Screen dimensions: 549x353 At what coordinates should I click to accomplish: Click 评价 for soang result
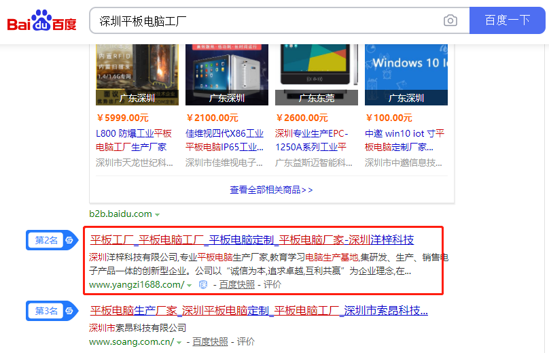pyautogui.click(x=246, y=341)
